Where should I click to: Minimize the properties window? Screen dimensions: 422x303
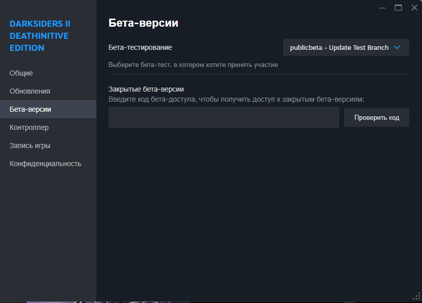(x=382, y=8)
